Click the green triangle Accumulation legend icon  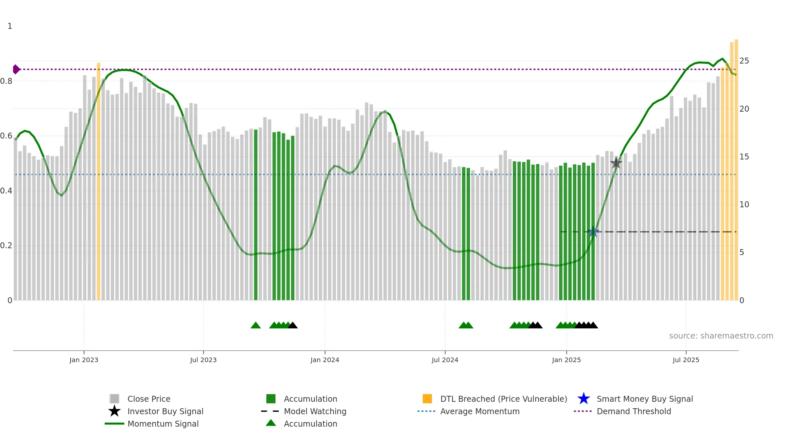click(271, 423)
